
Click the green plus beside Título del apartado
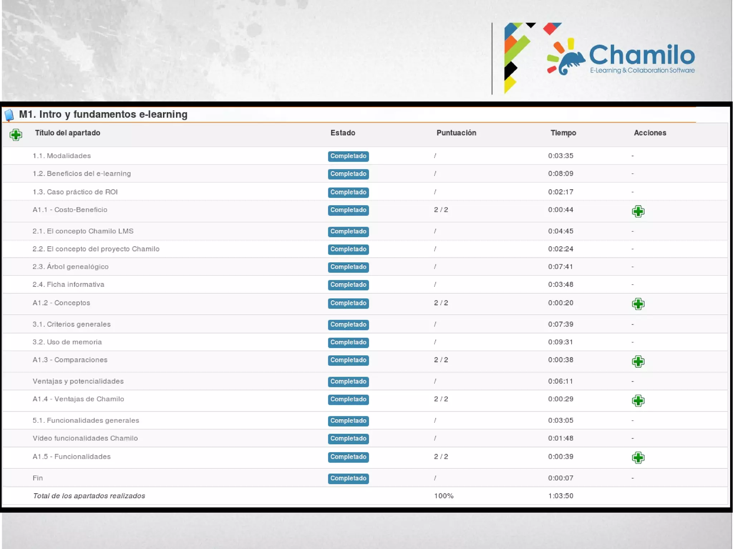pos(16,135)
